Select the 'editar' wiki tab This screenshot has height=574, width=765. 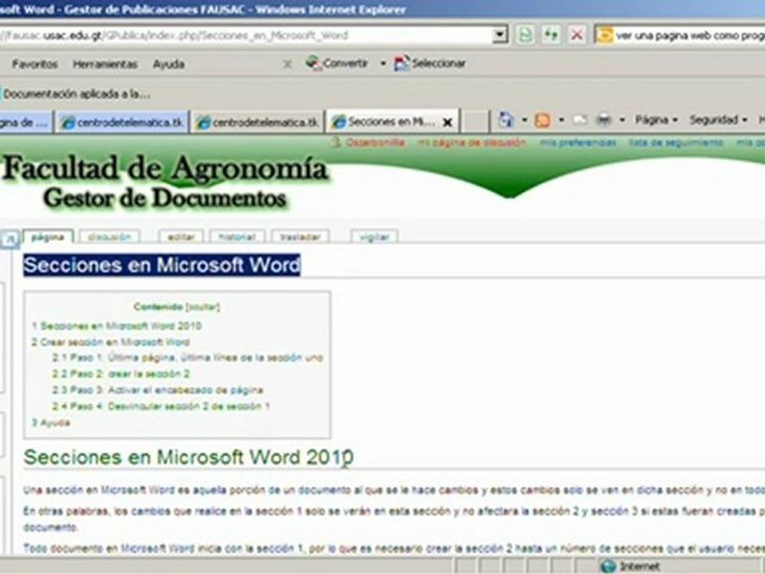point(181,238)
